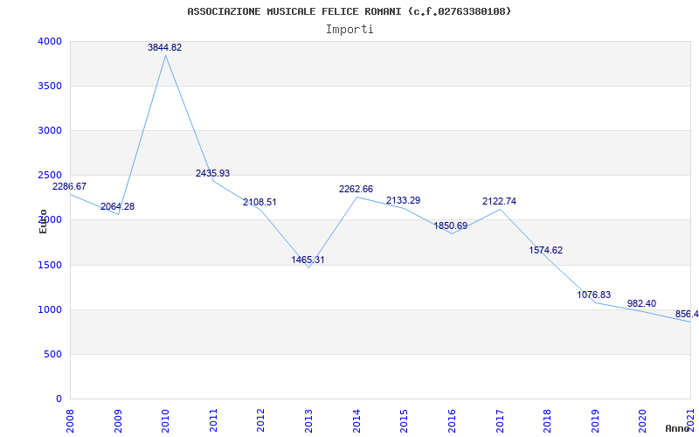Click the 1850.69 data label
The width and height of the screenshot is (699, 437).
(451, 226)
